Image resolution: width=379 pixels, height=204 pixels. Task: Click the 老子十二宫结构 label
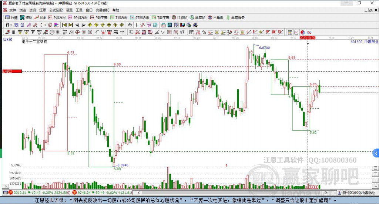tap(34, 42)
